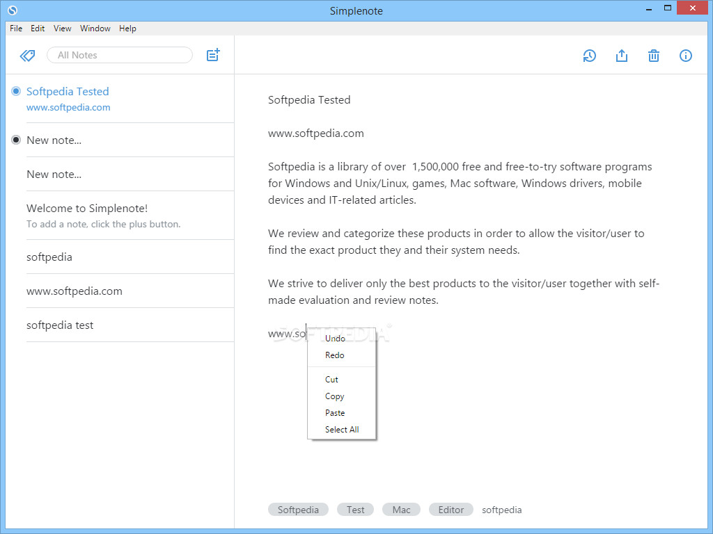Click the Mac tag chip

(x=401, y=510)
